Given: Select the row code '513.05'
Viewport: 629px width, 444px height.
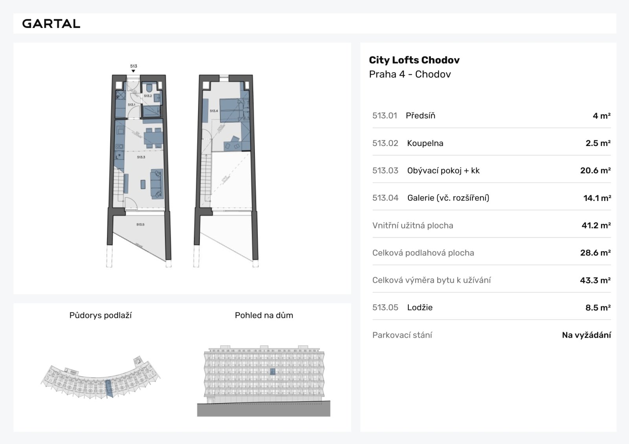Looking at the screenshot, I should click(x=385, y=307).
